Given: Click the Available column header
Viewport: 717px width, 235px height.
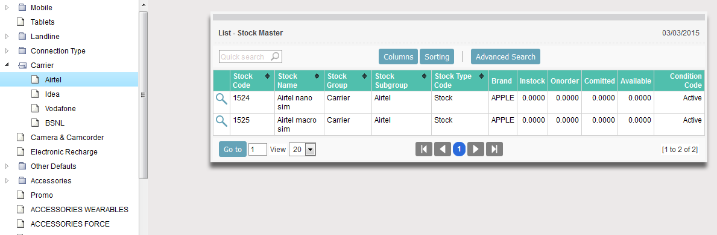Looking at the screenshot, I should coord(636,81).
